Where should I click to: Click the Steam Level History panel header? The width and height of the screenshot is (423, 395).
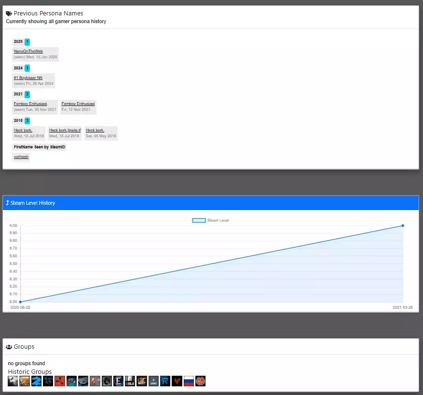[x=211, y=203]
